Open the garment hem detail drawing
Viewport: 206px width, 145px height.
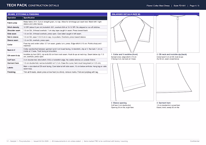(178, 82)
